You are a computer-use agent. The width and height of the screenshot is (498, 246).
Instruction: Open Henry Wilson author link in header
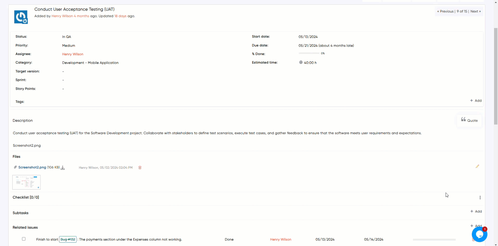[x=62, y=16]
